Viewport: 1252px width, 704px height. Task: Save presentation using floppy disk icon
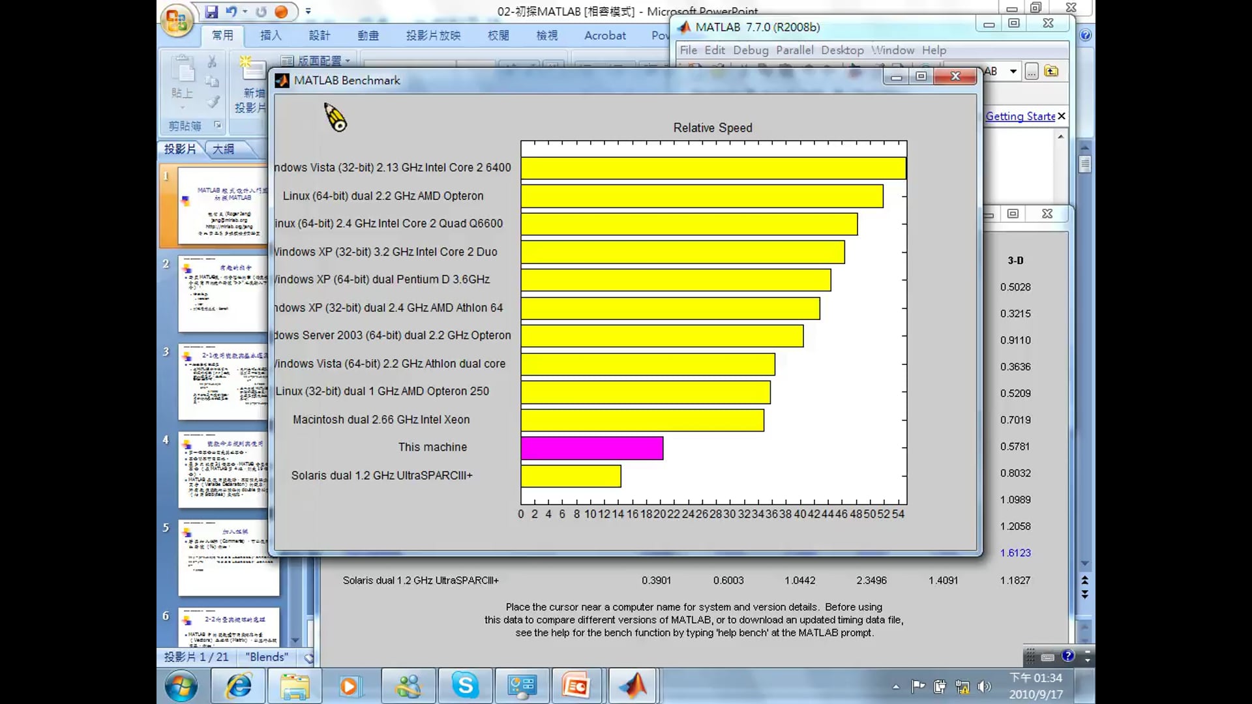tap(211, 12)
